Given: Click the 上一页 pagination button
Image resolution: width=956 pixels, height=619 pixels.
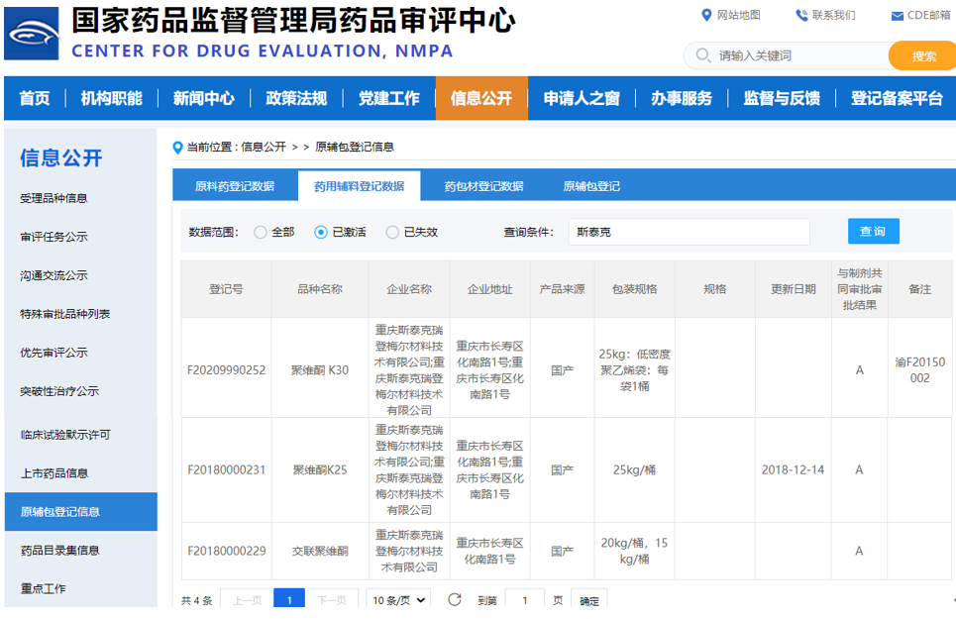Looking at the screenshot, I should 247,599.
